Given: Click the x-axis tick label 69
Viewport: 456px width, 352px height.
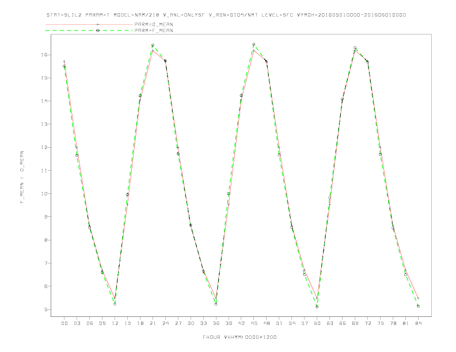Looking at the screenshot, I should point(355,323).
